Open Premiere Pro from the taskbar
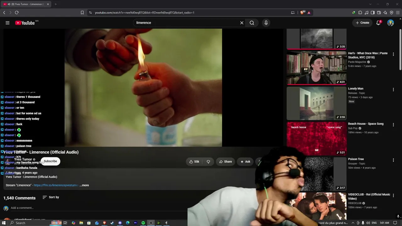 pos(135,223)
